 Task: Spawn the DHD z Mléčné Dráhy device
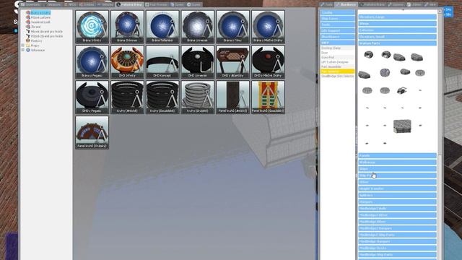(x=268, y=62)
